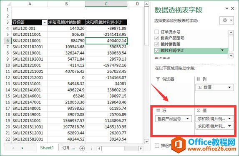The image size is (239, 156).
Task: Open the 求和项:镜片利... value field dropdown
Action: 229,126
